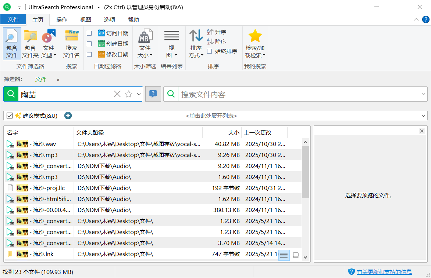The image size is (431, 278).
Task: Select the 包含文件夹 filter tool
Action: [30, 43]
